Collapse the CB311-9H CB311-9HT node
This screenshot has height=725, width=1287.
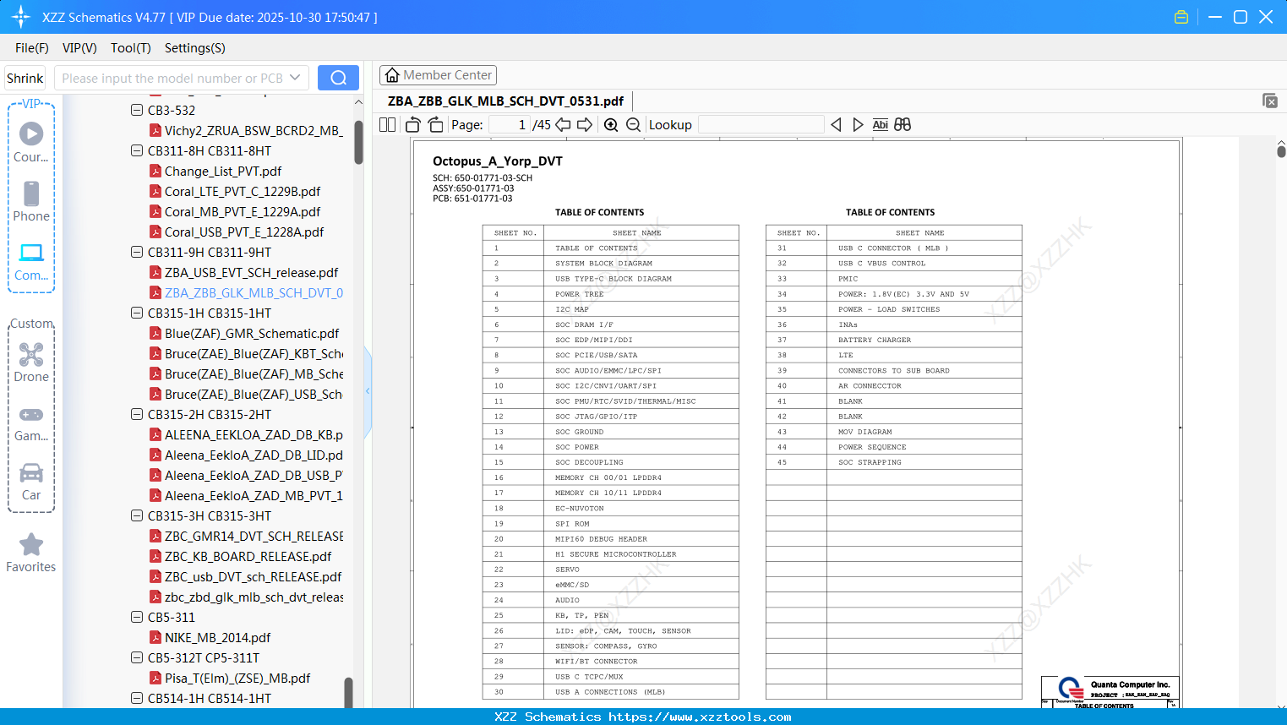tap(137, 252)
